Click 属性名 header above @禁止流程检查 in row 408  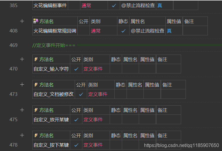point(138,22)
